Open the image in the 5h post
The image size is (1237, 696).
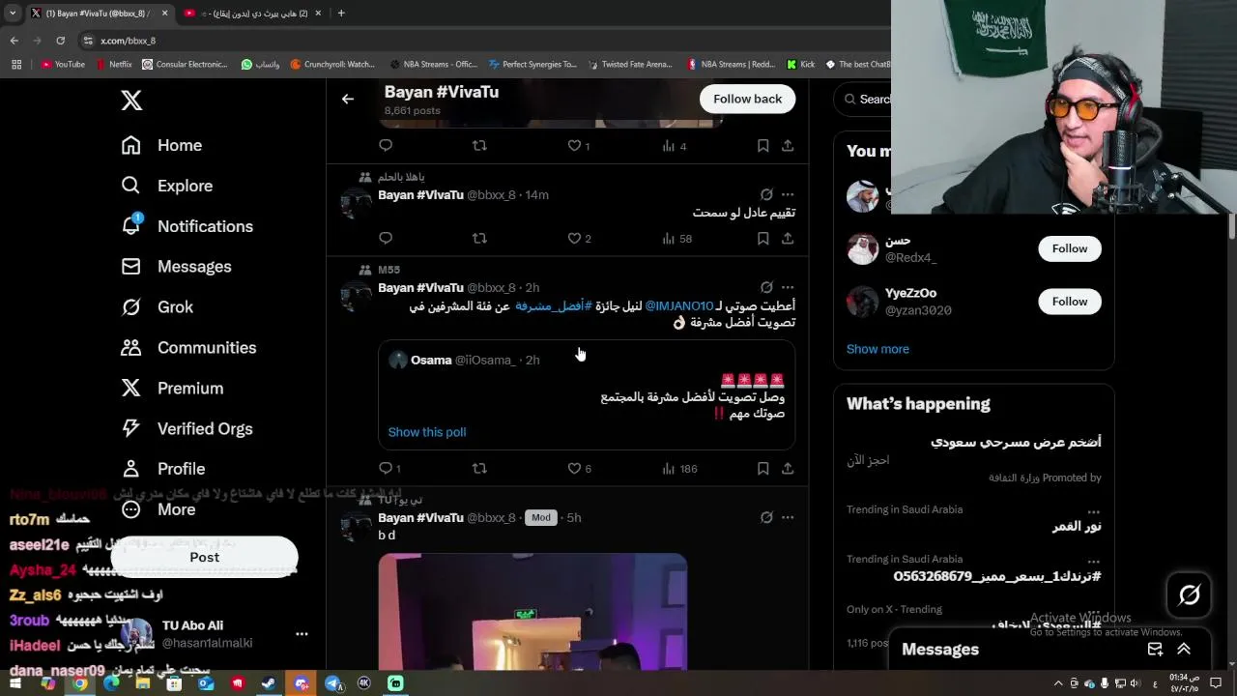532,611
